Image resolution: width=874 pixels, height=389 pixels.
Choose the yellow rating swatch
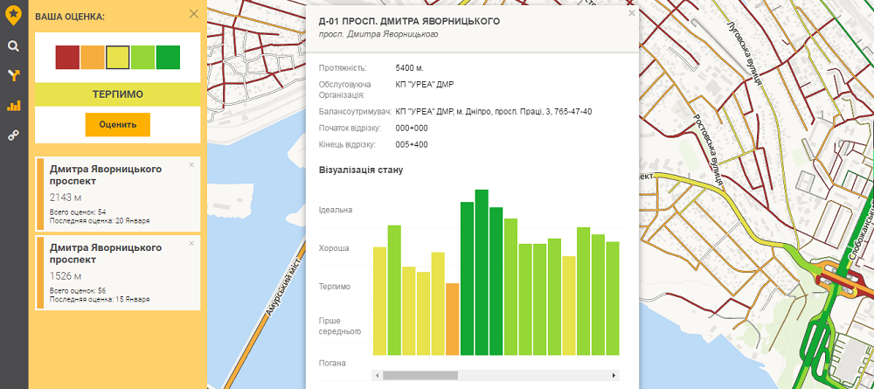(118, 58)
